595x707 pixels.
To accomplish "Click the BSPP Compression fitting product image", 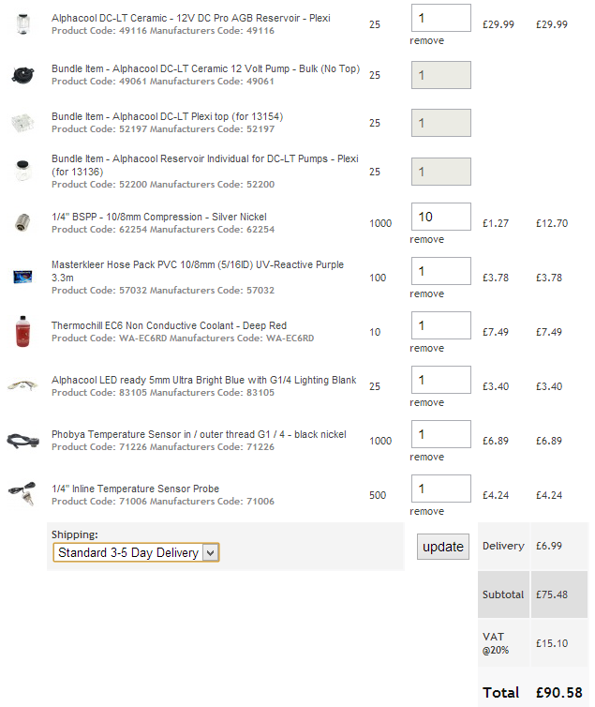I will point(22,223).
